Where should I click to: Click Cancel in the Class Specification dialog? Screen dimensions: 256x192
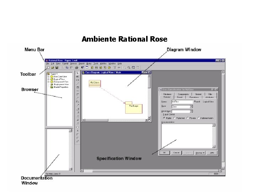point(176,153)
